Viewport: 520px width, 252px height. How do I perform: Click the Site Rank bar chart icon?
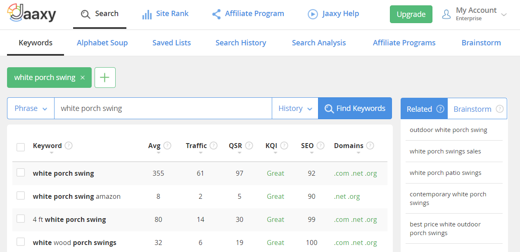[147, 14]
